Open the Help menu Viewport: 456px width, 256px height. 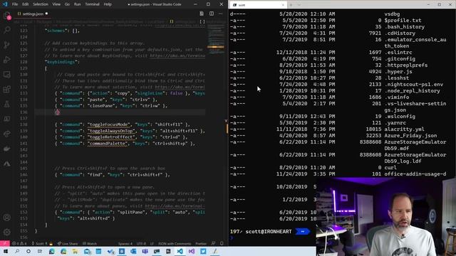pos(108,4)
